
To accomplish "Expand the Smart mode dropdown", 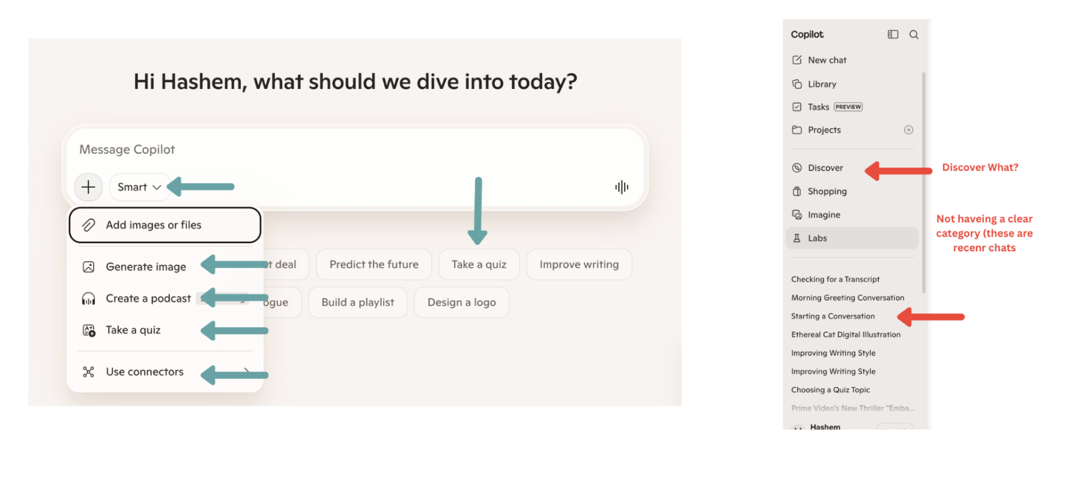I will pyautogui.click(x=139, y=187).
